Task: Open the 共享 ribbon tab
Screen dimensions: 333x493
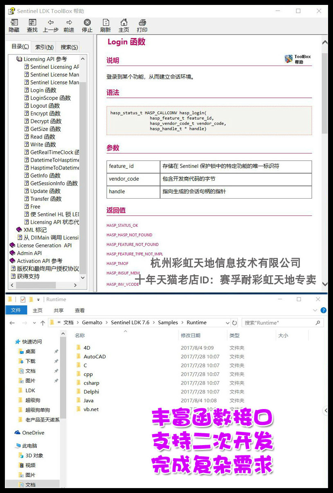Action: [59, 310]
